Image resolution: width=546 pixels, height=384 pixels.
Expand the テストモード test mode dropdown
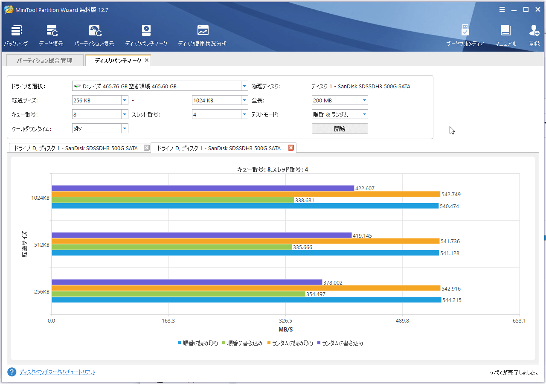[364, 114]
